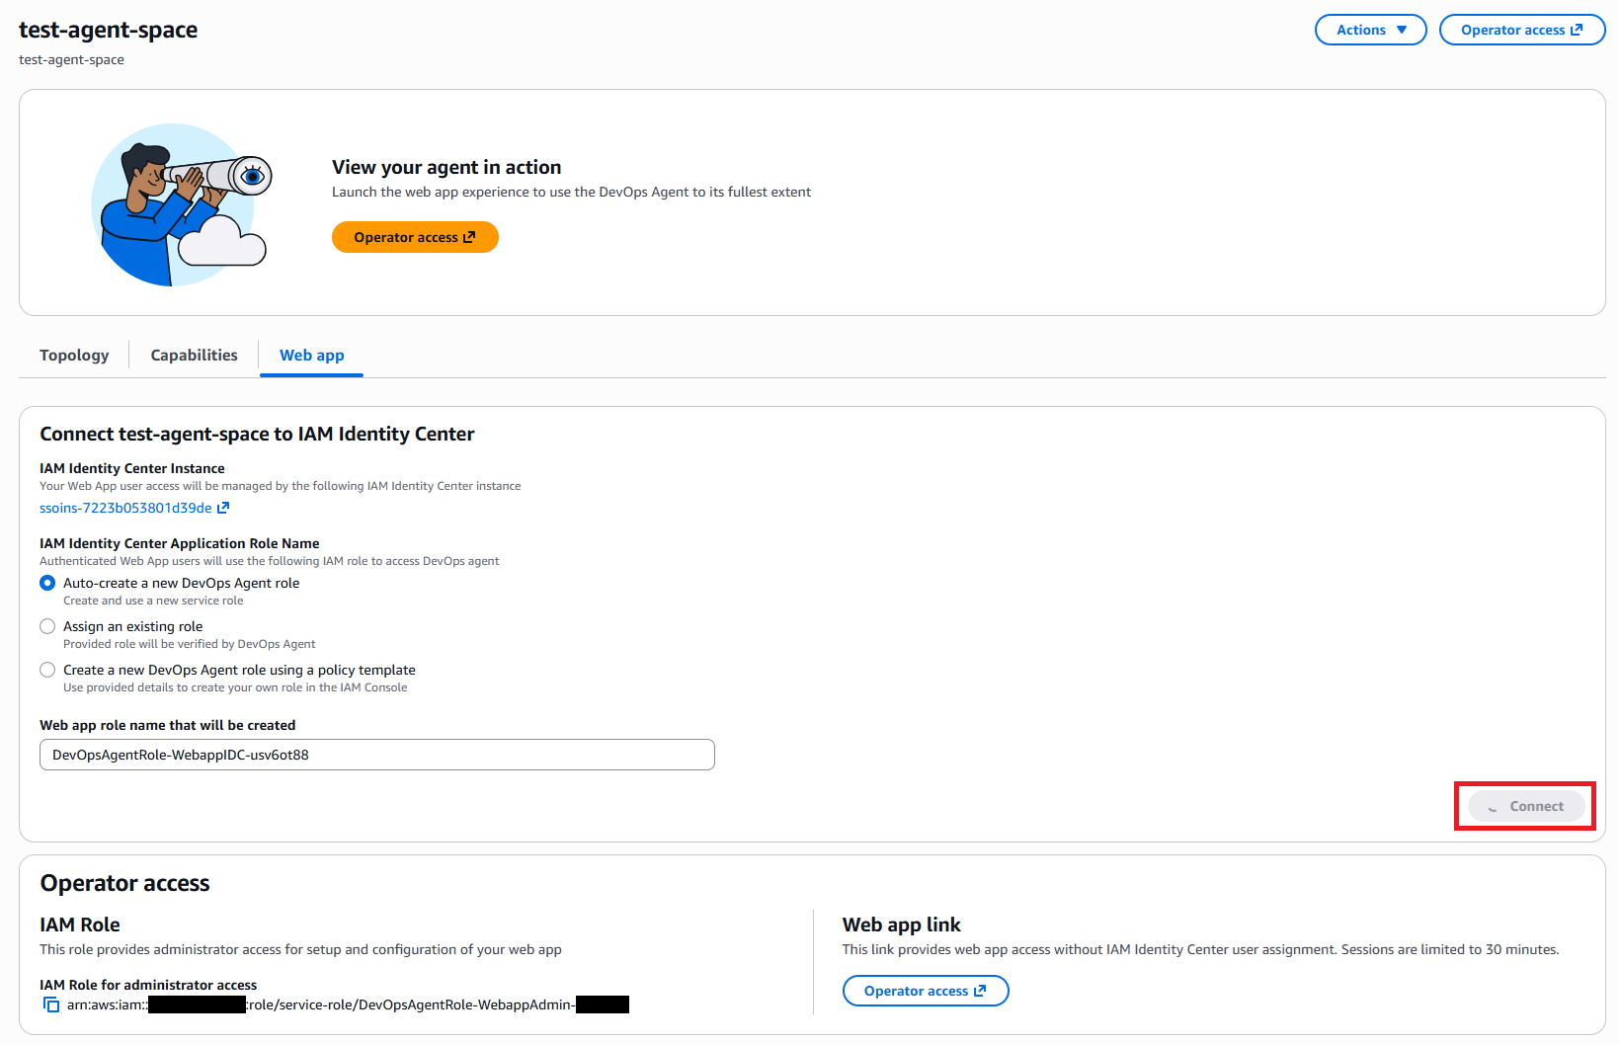The height and width of the screenshot is (1044, 1619).
Task: Copy the IAM Role ARN using the copy icon
Action: click(x=50, y=1004)
